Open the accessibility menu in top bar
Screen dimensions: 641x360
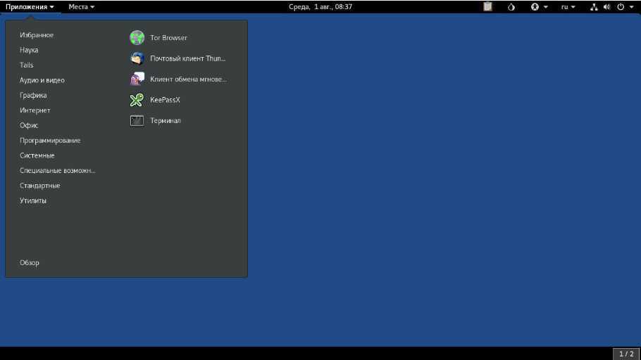click(538, 7)
